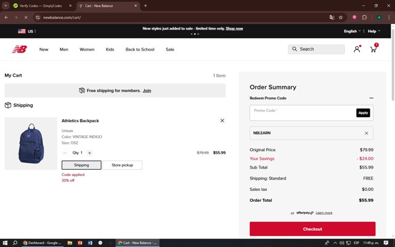Open the extensions puzzle icon

(364, 17)
